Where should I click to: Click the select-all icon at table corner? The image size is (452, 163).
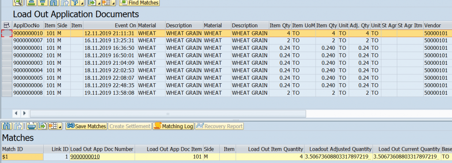[x=7, y=25]
